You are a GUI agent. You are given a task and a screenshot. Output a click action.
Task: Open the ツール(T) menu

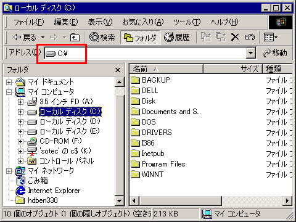point(187,22)
